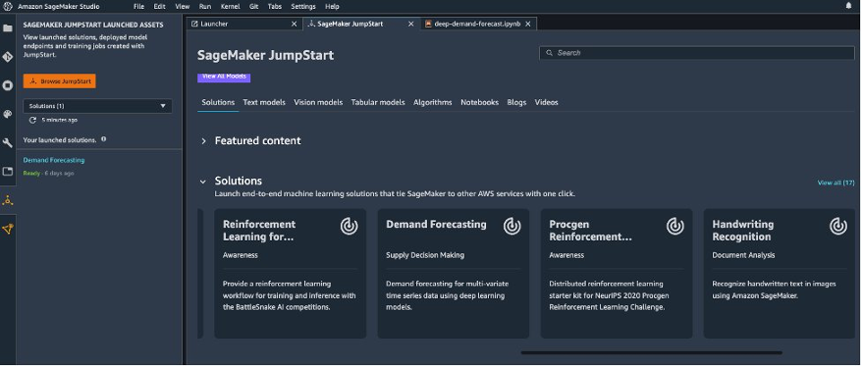Select the Videos tab
Screen dimensions: 863x368
[547, 102]
